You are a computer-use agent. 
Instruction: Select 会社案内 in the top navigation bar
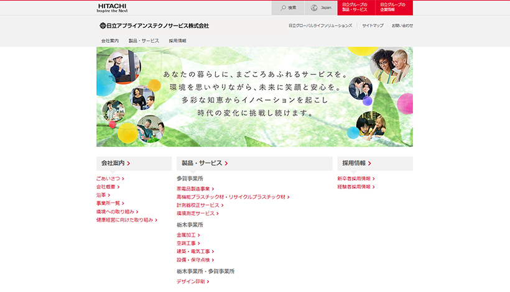tap(110, 41)
